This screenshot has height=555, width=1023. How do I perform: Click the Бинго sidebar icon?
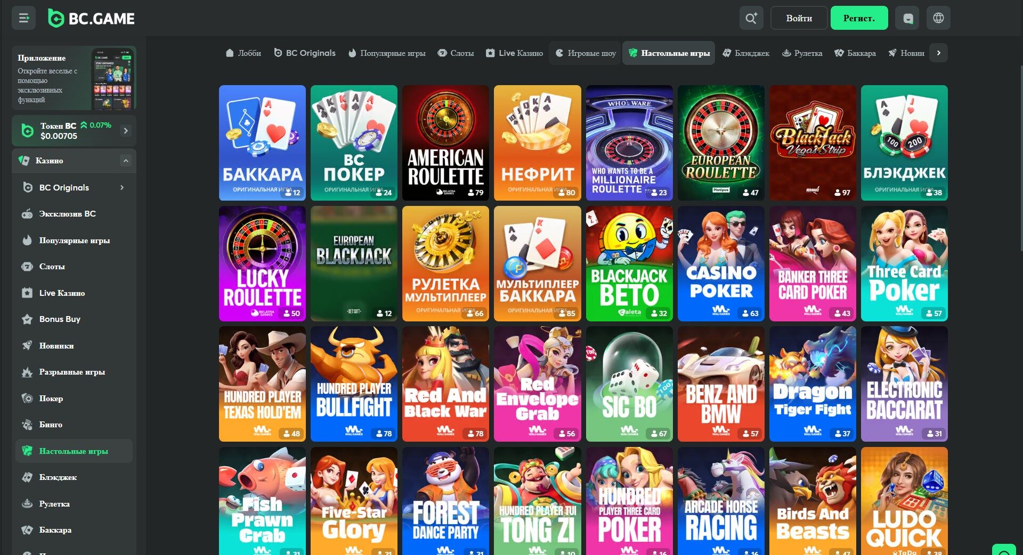pos(27,425)
